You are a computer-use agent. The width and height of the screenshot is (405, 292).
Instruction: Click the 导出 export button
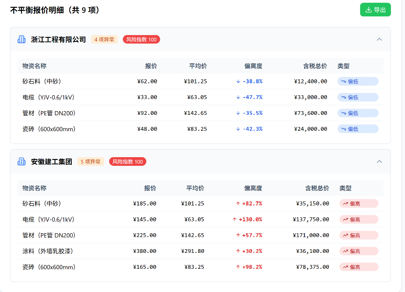375,10
